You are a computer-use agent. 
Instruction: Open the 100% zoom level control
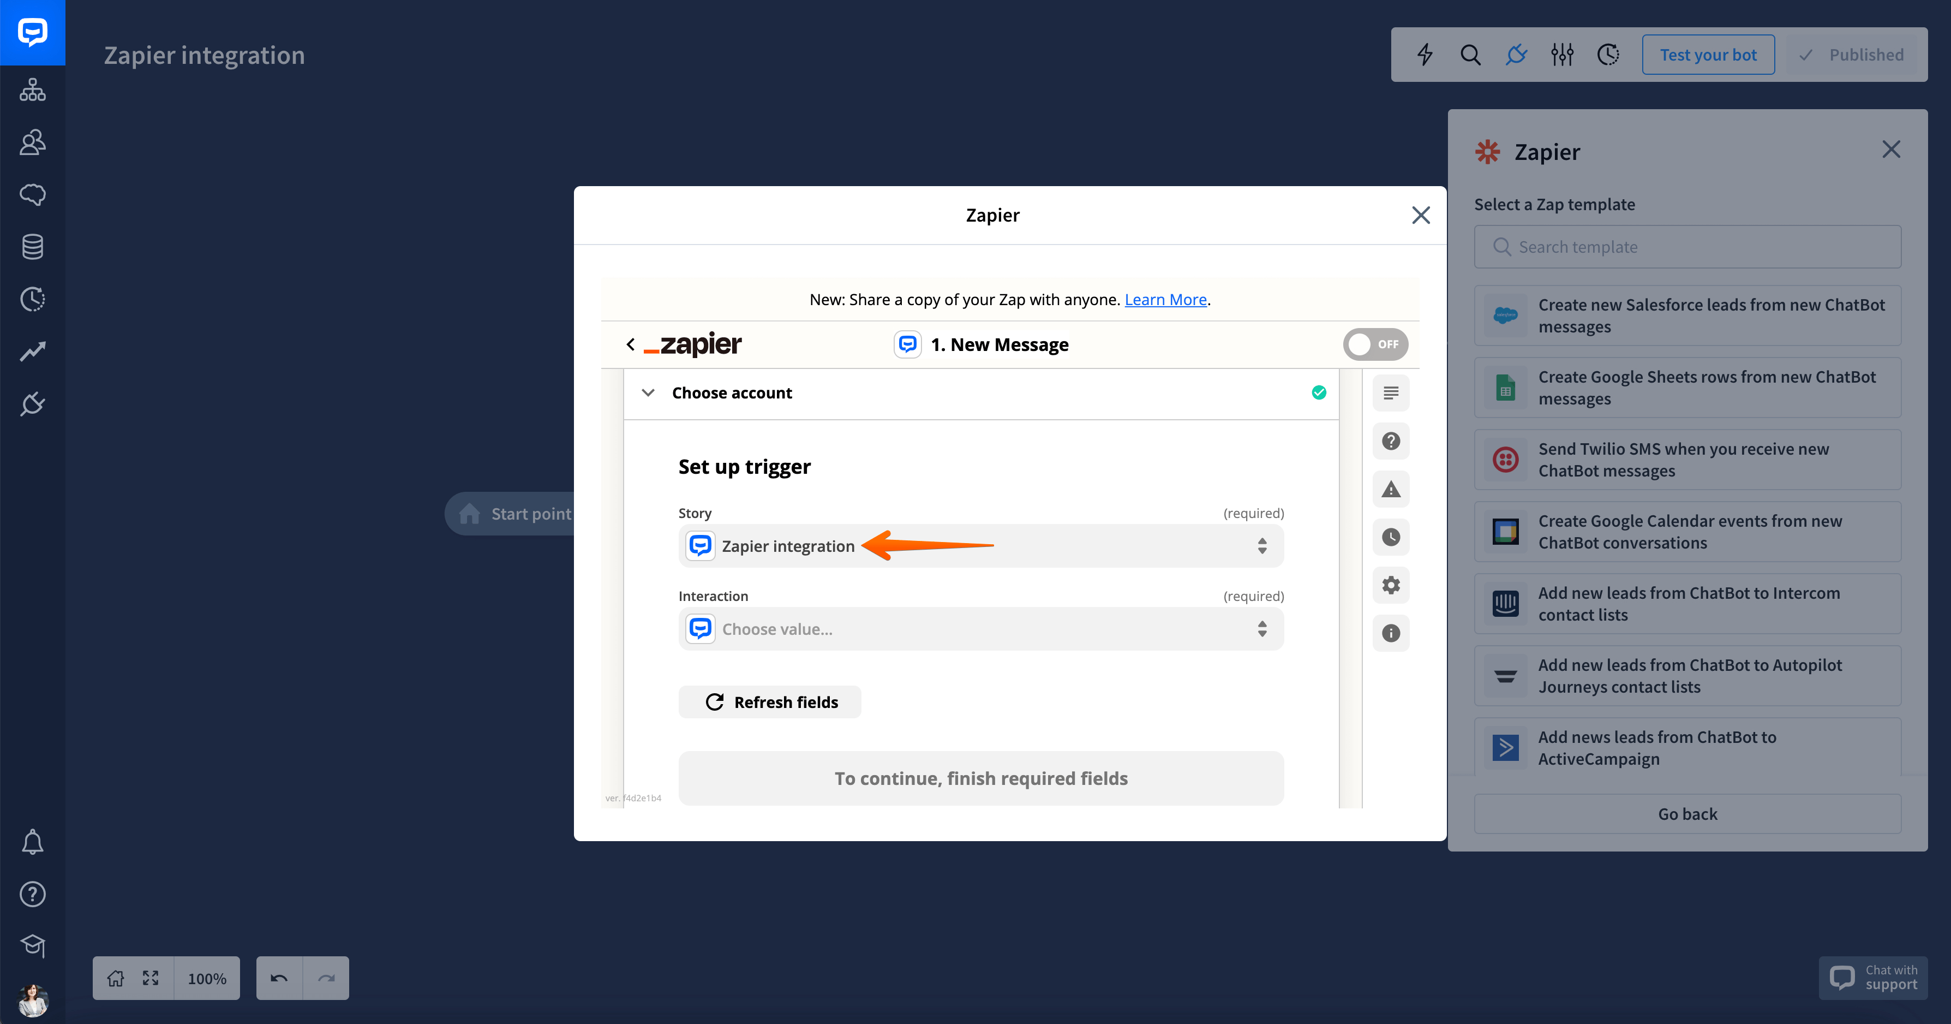(207, 979)
